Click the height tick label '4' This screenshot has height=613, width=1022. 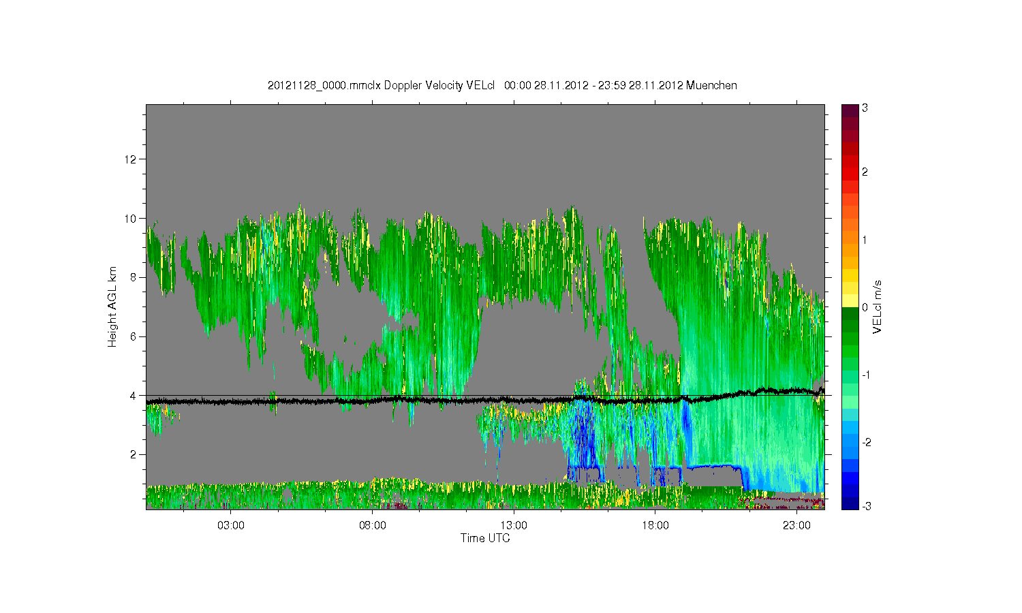pyautogui.click(x=134, y=396)
